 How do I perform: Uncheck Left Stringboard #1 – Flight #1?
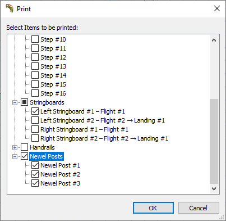click(35, 111)
